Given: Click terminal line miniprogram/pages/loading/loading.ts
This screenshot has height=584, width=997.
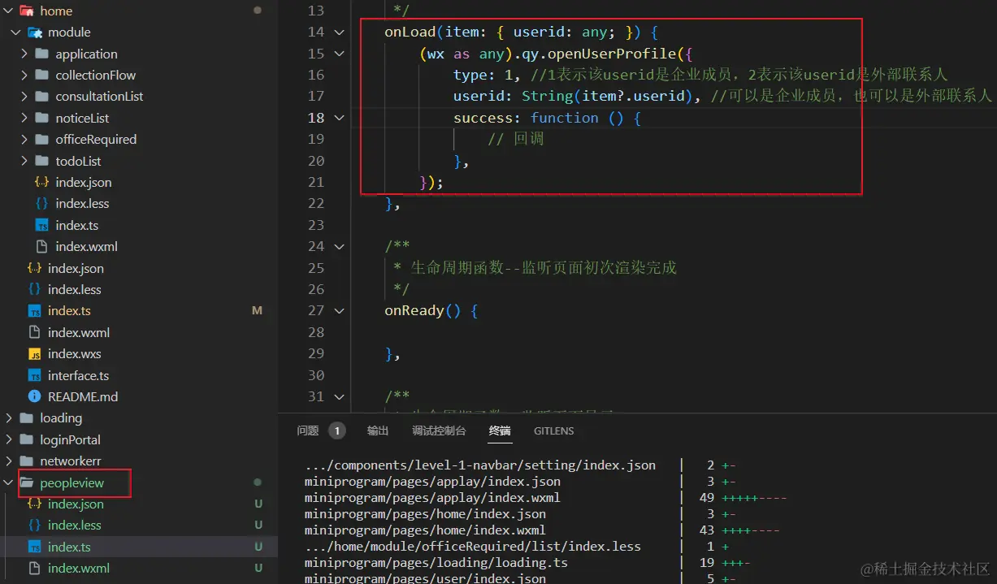Looking at the screenshot, I should 436,563.
